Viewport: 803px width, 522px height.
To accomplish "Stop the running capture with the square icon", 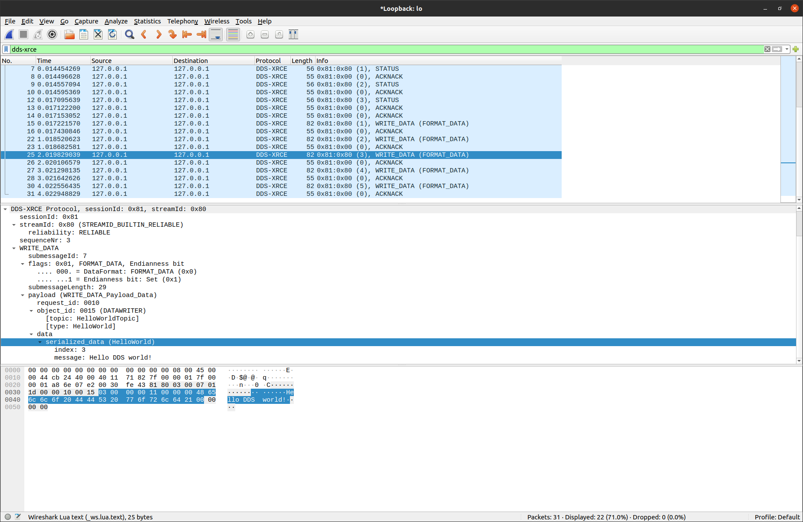I will [x=23, y=35].
